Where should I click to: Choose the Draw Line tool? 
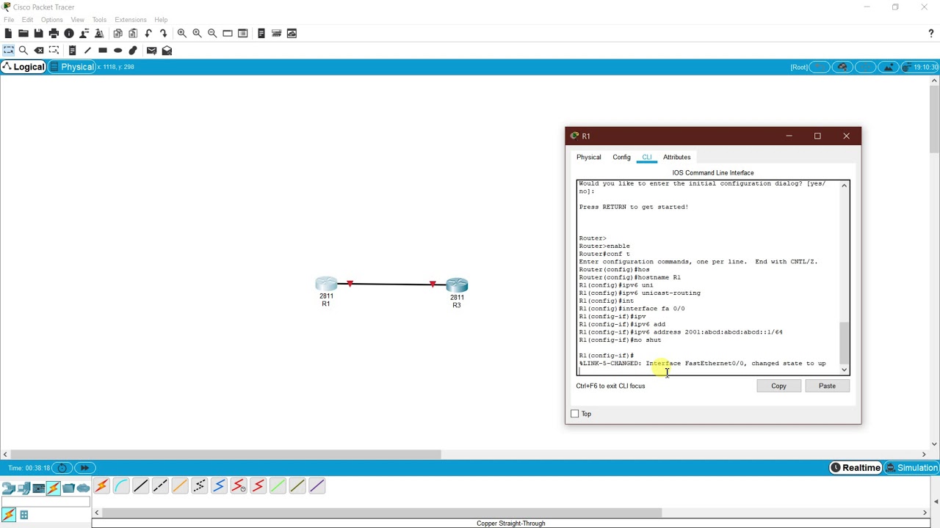pos(87,50)
